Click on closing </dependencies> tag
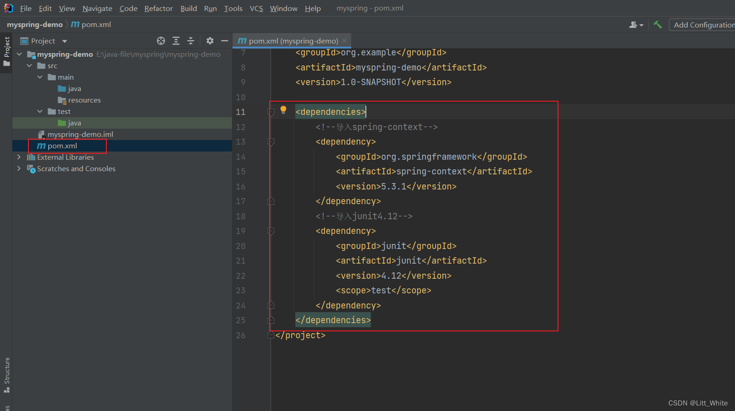This screenshot has height=411, width=735. (333, 320)
